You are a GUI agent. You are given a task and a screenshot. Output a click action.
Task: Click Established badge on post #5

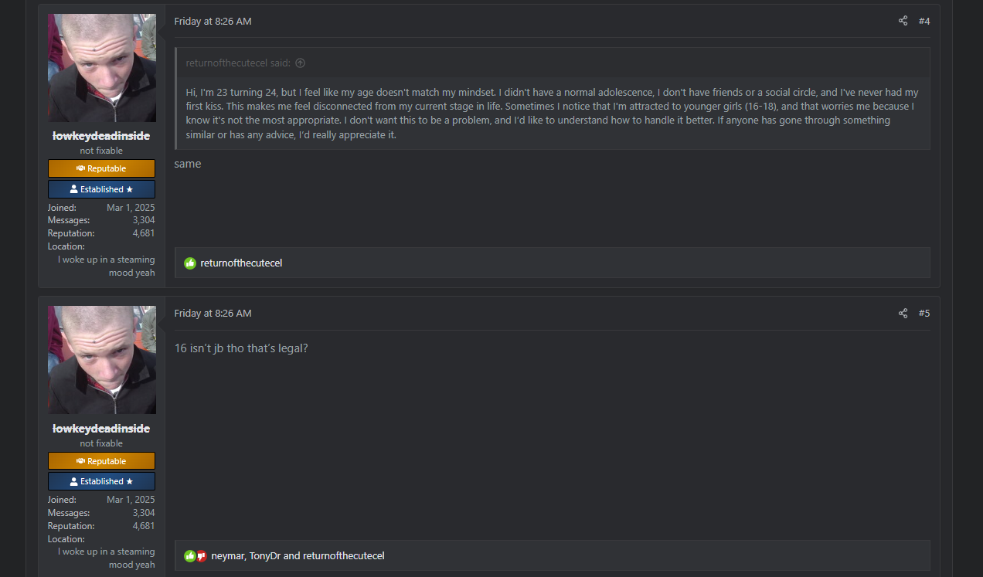(x=101, y=481)
